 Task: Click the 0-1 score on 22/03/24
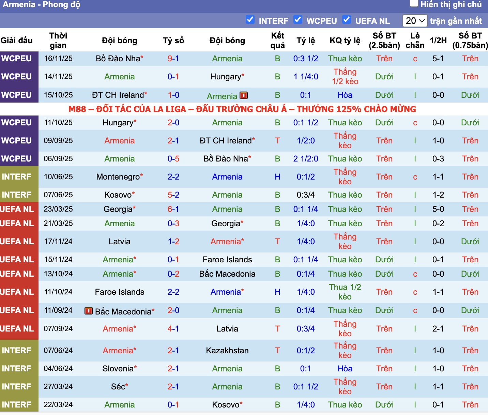173,405
